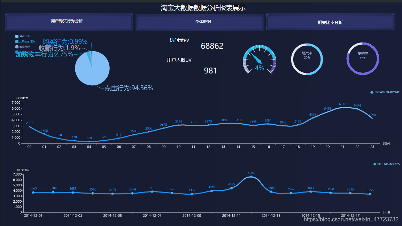The width and height of the screenshot is (402, 226).
Task: Click the hour 00 data point 2907
Action: [x=30, y=126]
